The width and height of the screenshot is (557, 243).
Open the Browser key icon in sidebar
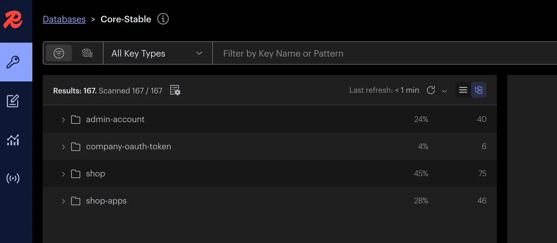(x=13, y=62)
